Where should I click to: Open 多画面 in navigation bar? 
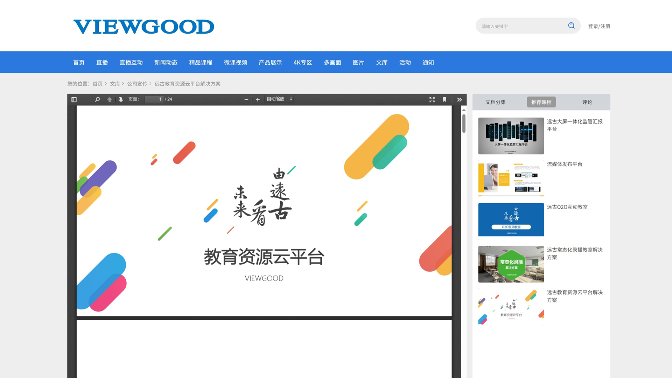332,62
